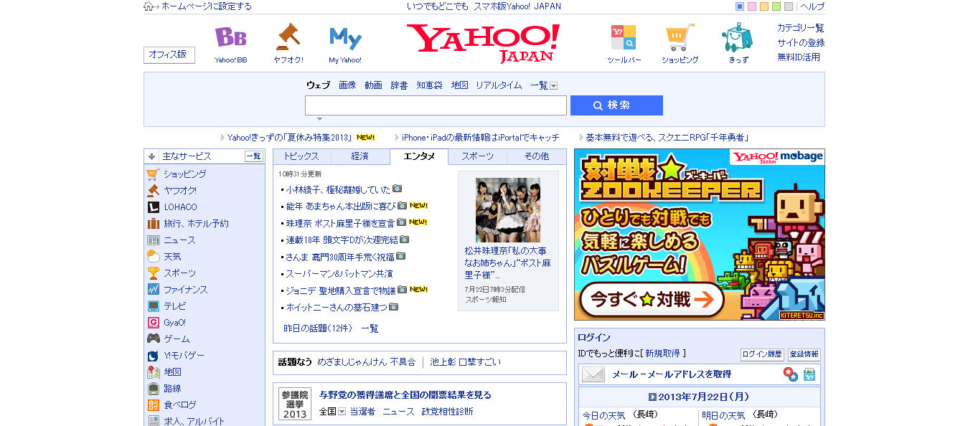This screenshot has height=426, width=968.
Task: Switch to the トピックス tab
Action: tap(301, 156)
